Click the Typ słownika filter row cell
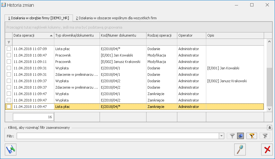Screen dimensions: 275x159 point(77,42)
